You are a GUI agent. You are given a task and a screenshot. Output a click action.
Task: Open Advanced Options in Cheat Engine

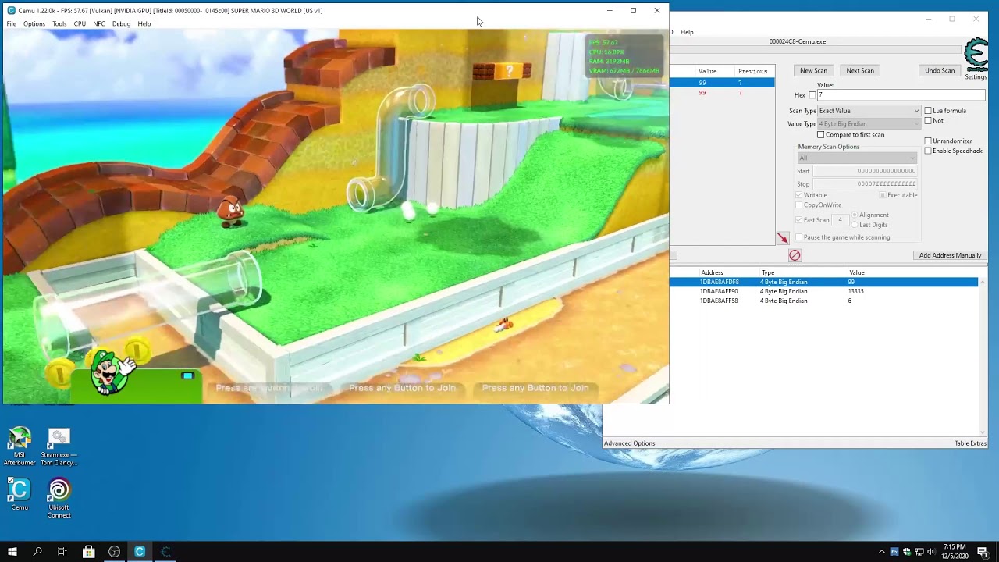629,443
